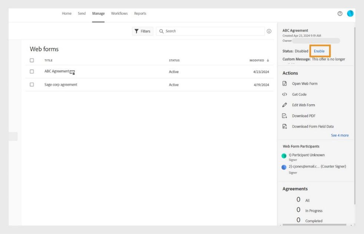The height and width of the screenshot is (234, 364).
Task: Open the Reports tab
Action: [x=140, y=13]
